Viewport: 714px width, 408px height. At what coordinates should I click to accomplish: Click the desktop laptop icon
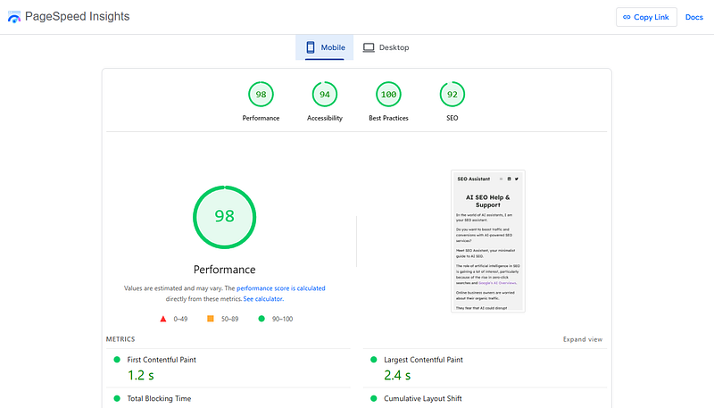(x=369, y=47)
